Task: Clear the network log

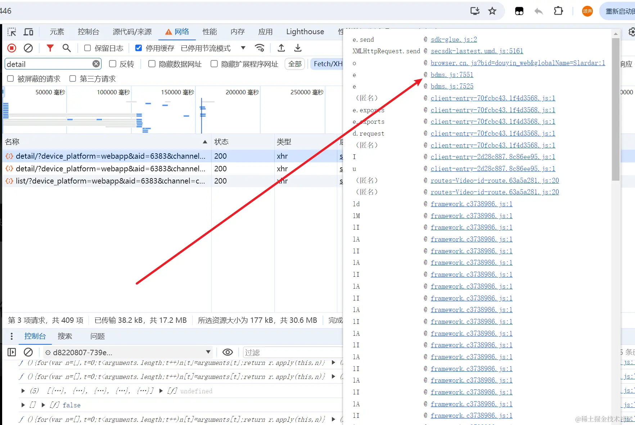Action: point(28,48)
